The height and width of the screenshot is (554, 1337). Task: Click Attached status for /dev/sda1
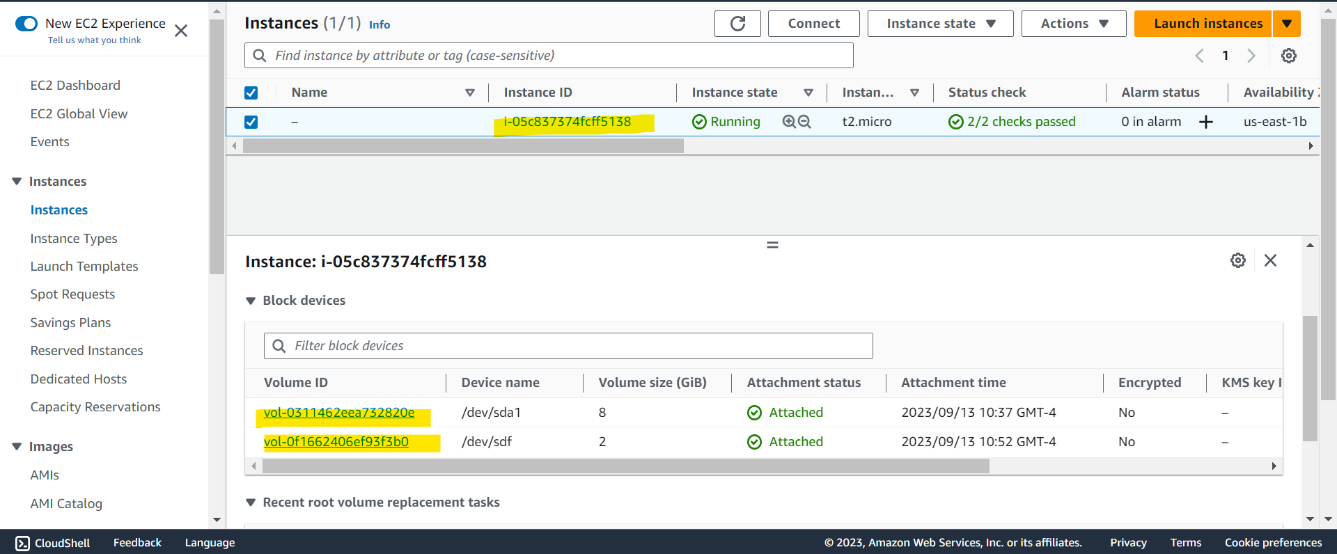796,413
